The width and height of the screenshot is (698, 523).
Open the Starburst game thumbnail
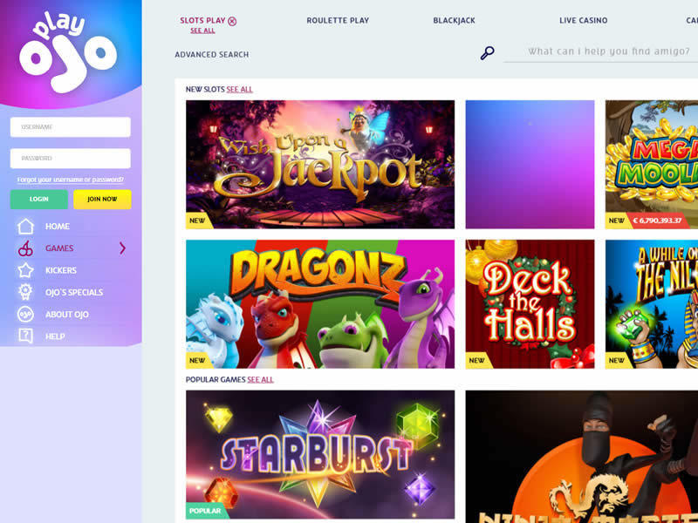point(320,454)
